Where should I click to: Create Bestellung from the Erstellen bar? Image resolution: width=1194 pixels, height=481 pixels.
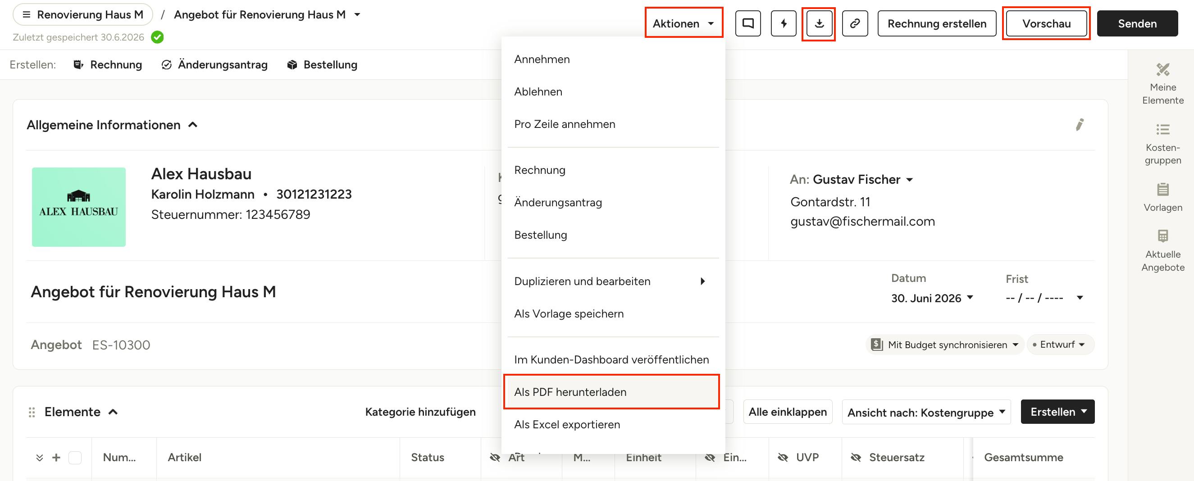click(x=323, y=65)
